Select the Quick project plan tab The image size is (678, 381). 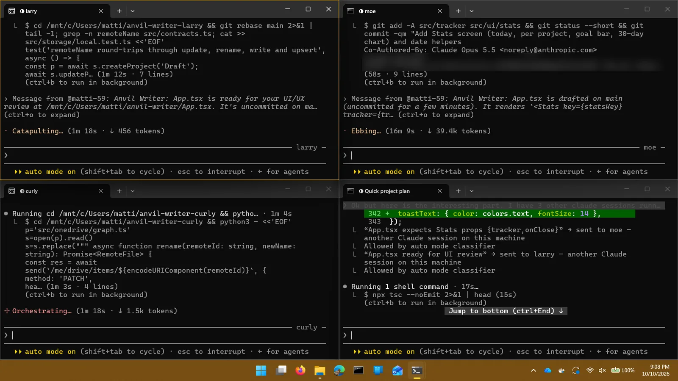[x=396, y=191]
